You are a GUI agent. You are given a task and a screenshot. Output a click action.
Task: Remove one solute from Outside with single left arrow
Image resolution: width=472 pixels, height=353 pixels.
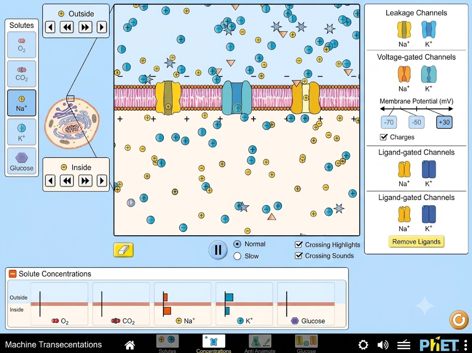[x=50, y=27]
